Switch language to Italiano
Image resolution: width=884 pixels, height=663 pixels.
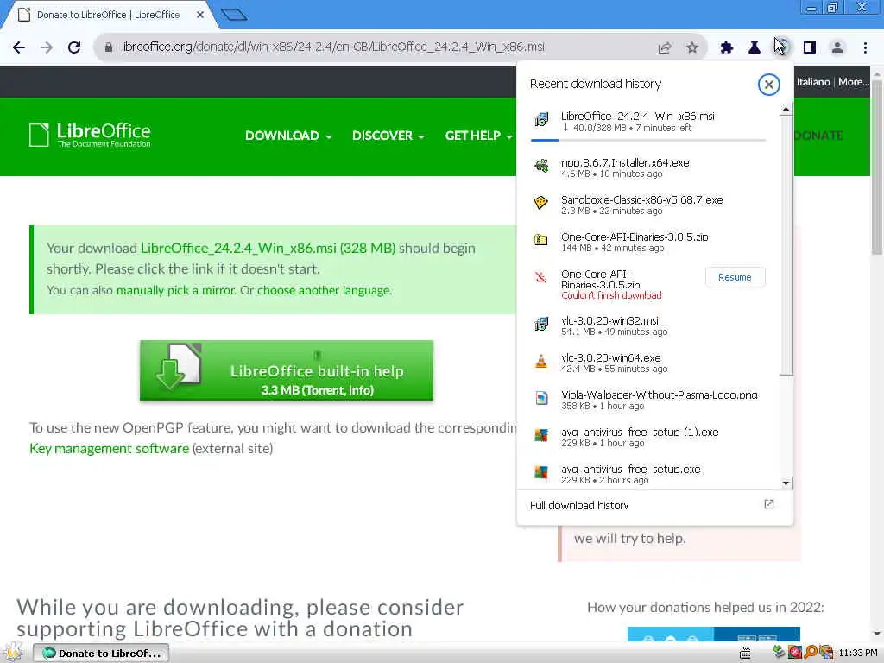point(813,82)
